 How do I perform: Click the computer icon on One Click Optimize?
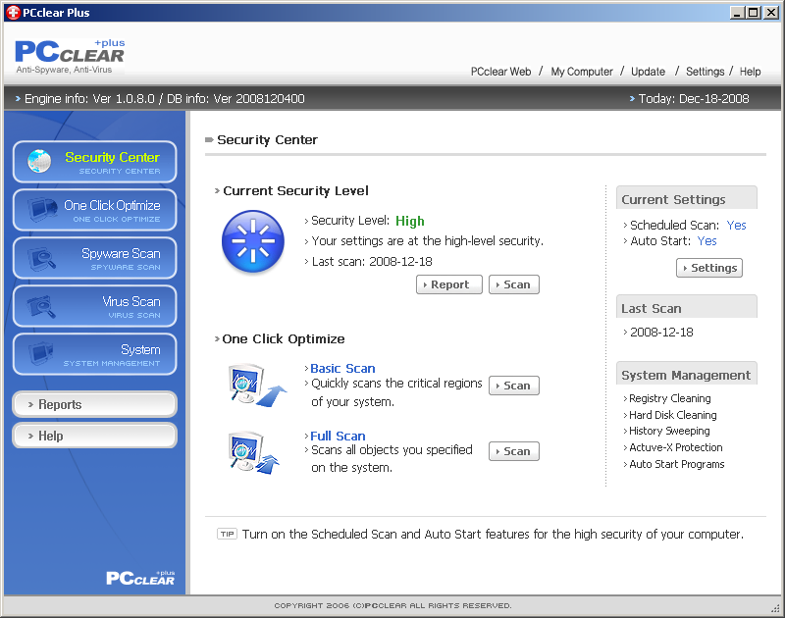tap(42, 209)
